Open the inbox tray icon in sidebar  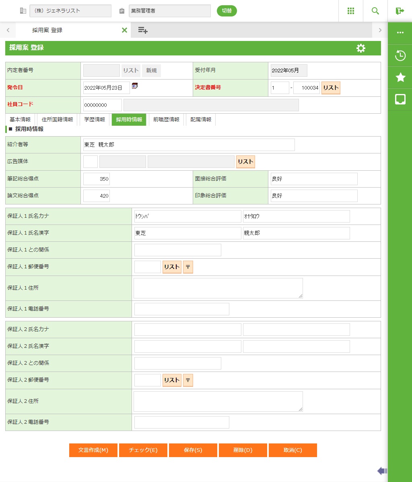pyautogui.click(x=400, y=100)
